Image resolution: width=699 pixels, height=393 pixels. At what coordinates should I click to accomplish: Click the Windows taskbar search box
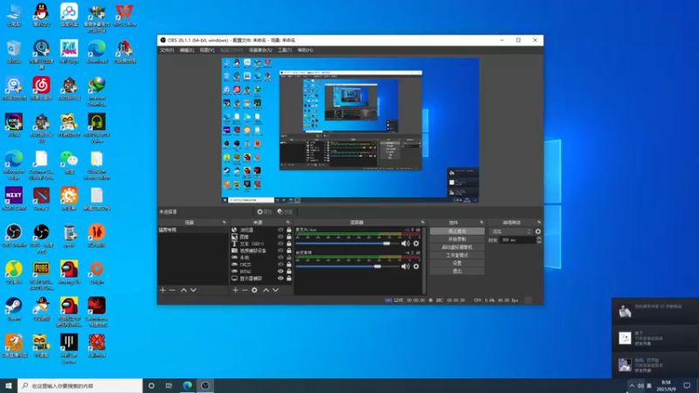click(x=80, y=386)
